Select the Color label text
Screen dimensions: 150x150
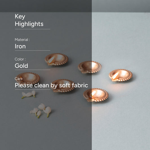(x=20, y=59)
